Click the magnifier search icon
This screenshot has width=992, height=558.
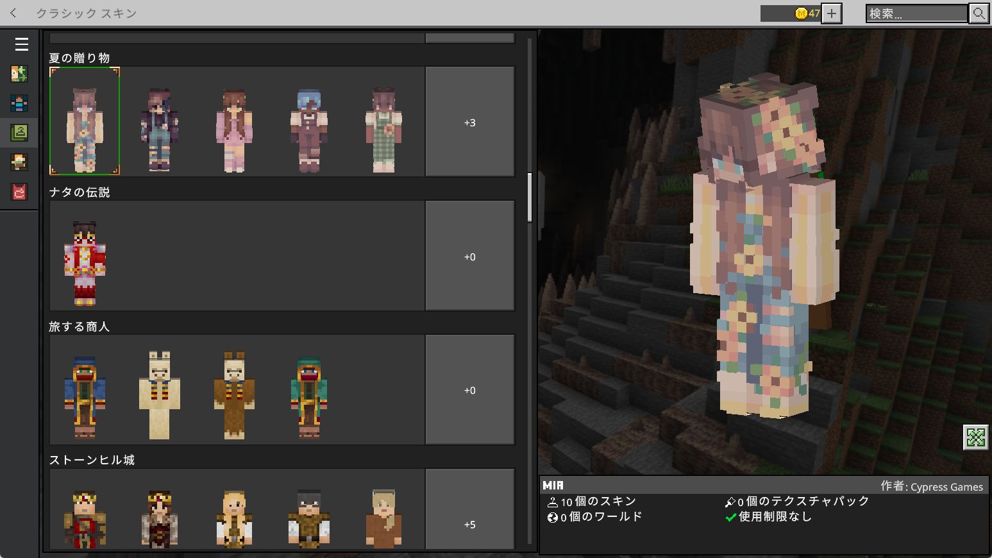point(979,13)
